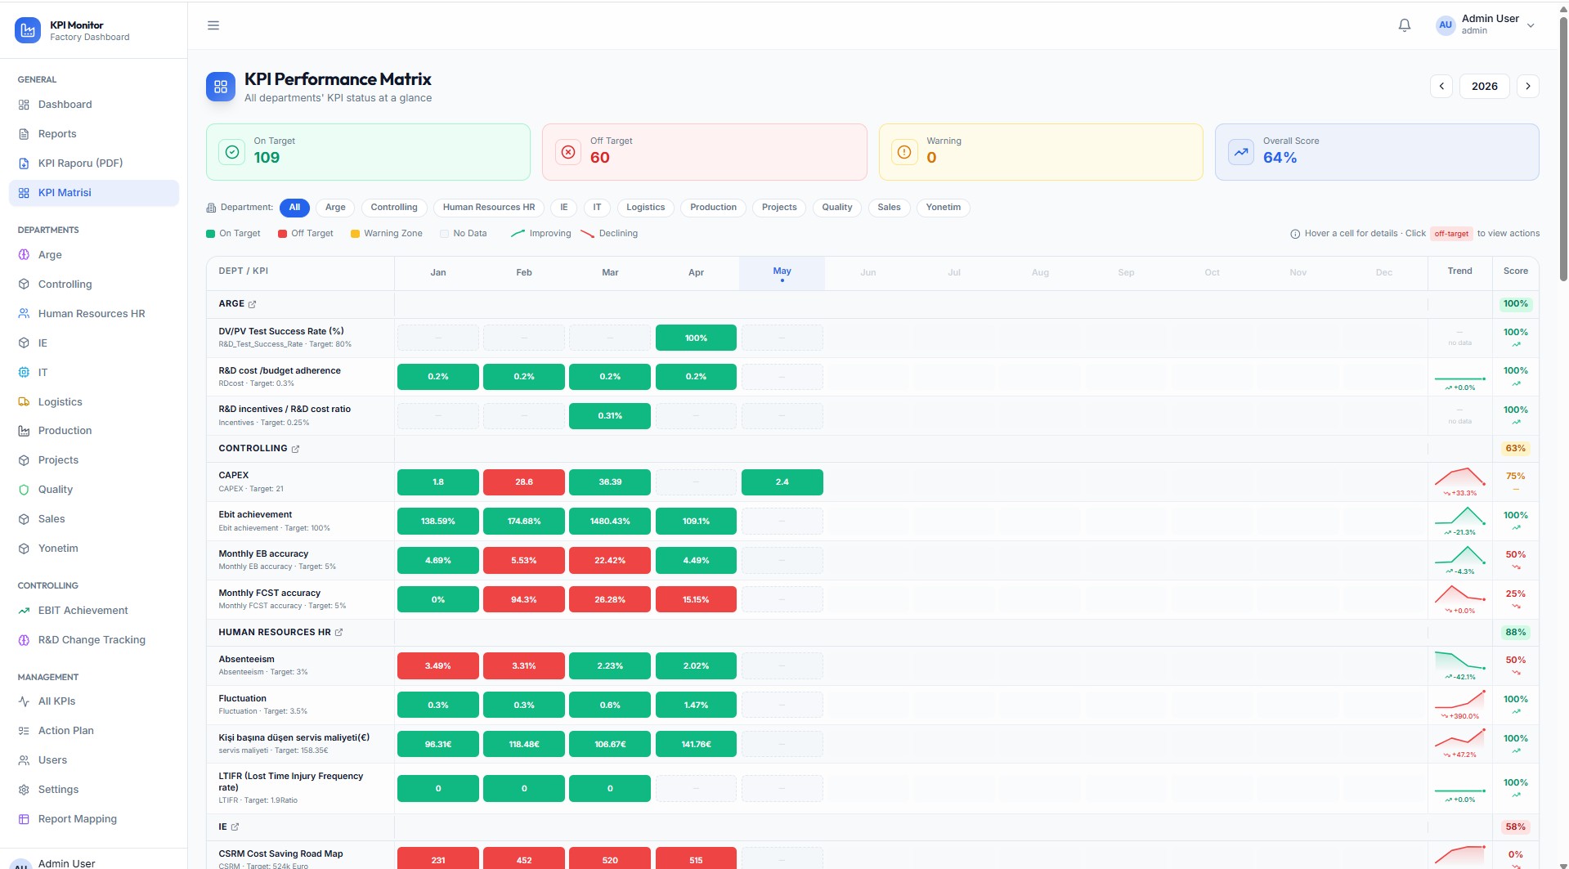The width and height of the screenshot is (1569, 869).
Task: Click the All KPIs pulse icon
Action: (x=24, y=701)
